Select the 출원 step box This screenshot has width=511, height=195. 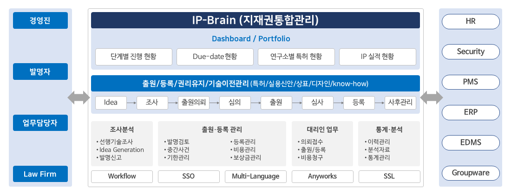[276, 103]
